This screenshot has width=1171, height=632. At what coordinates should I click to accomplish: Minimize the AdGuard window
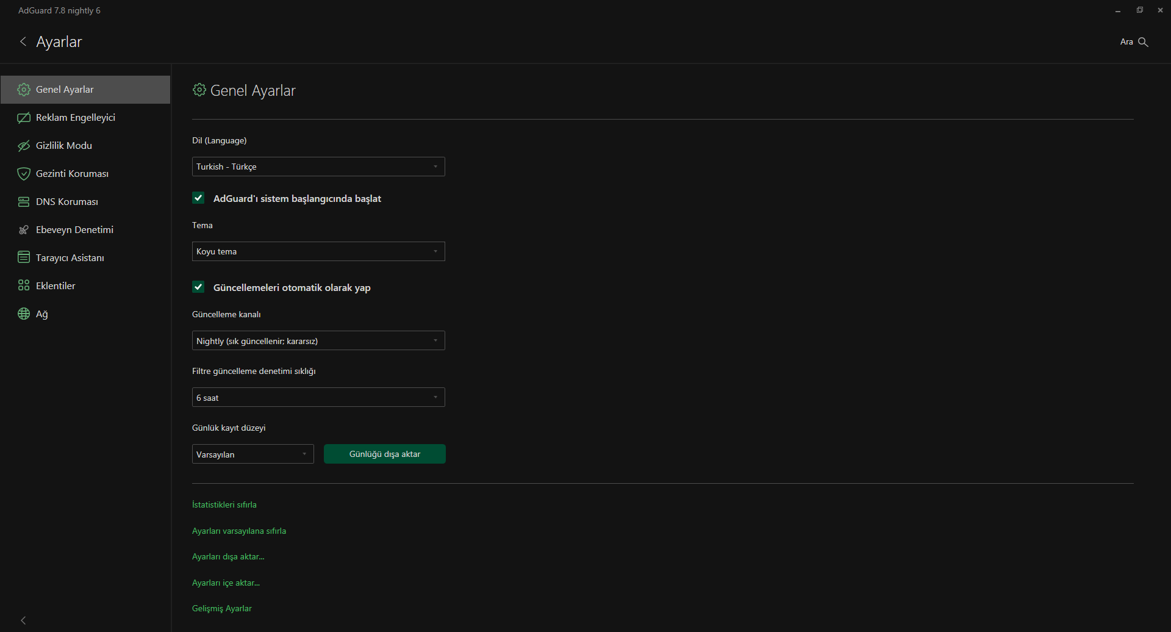pyautogui.click(x=1118, y=10)
